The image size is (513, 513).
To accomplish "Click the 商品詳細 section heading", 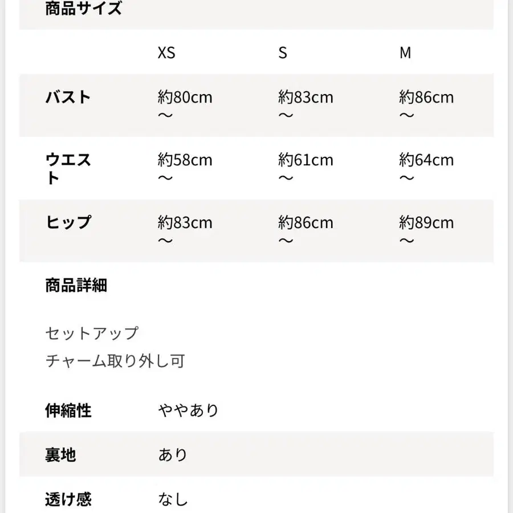I will 76,285.
